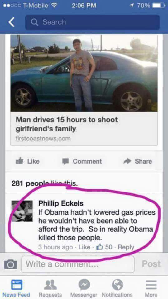Screen dimensions: 168x299
Task: Tap the back arrow icon
Action: click(x=12, y=22)
